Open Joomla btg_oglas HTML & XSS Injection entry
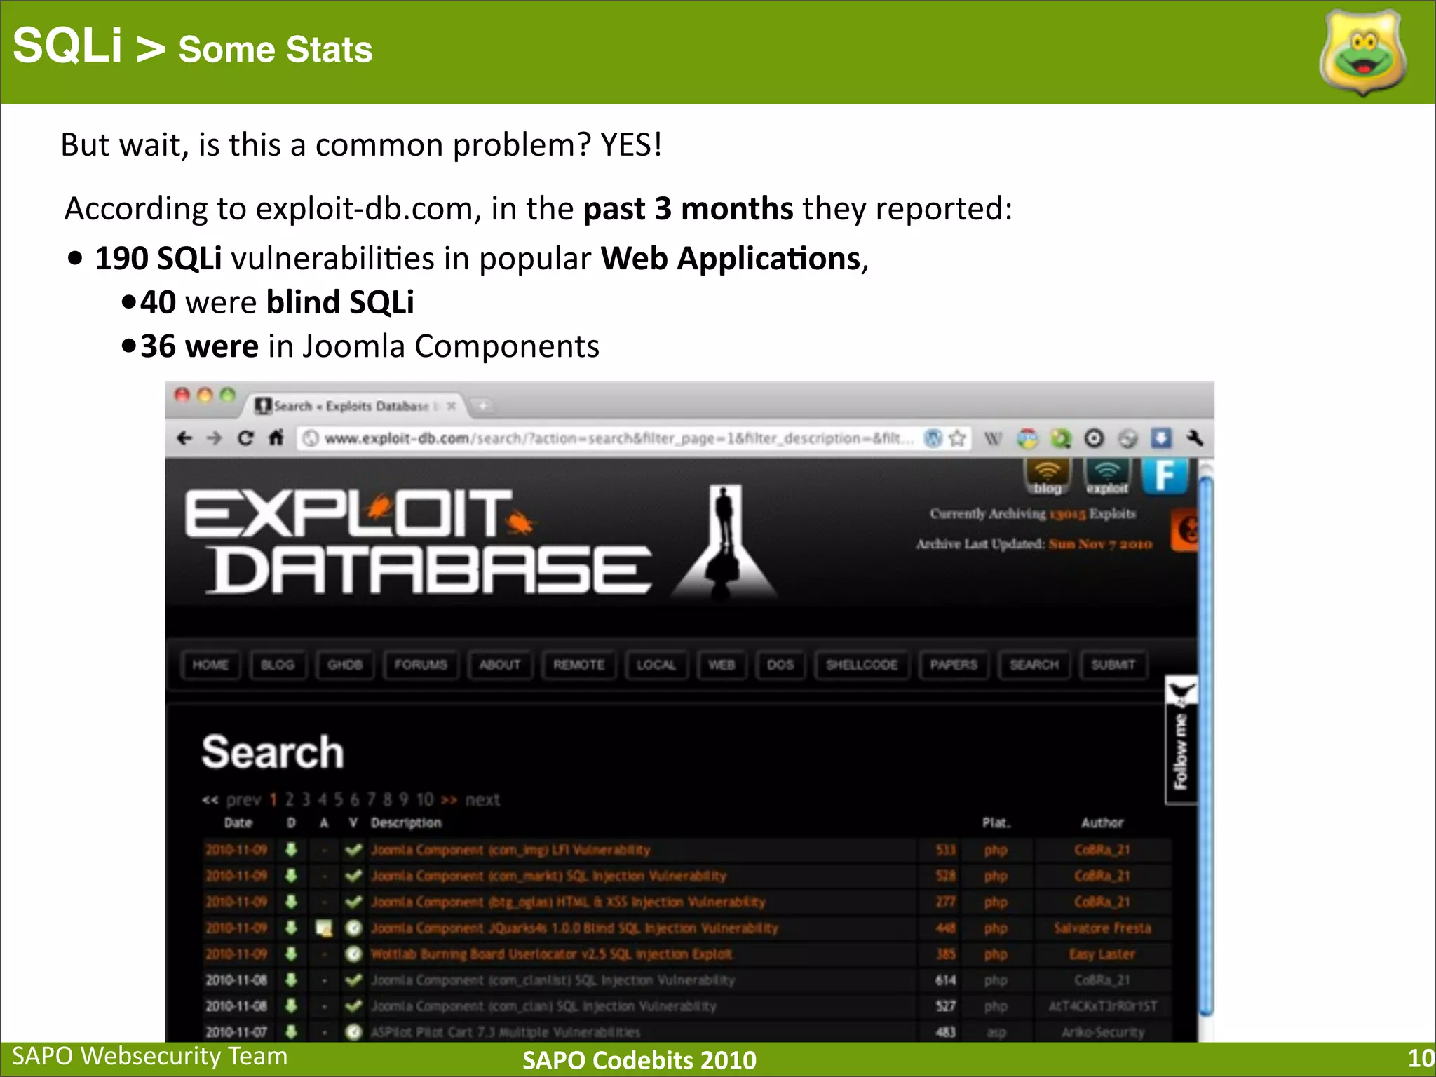The image size is (1436, 1077). coord(568,902)
